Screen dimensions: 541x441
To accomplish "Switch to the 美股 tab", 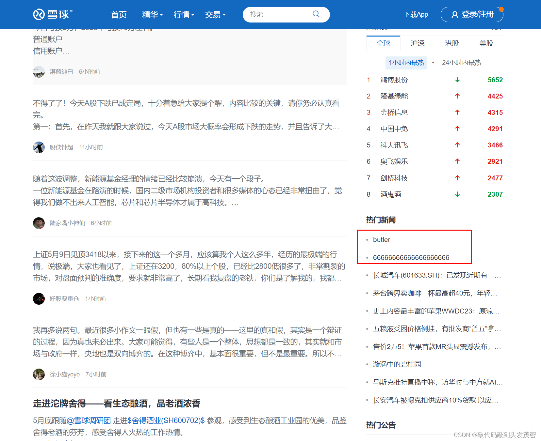I will click(486, 43).
